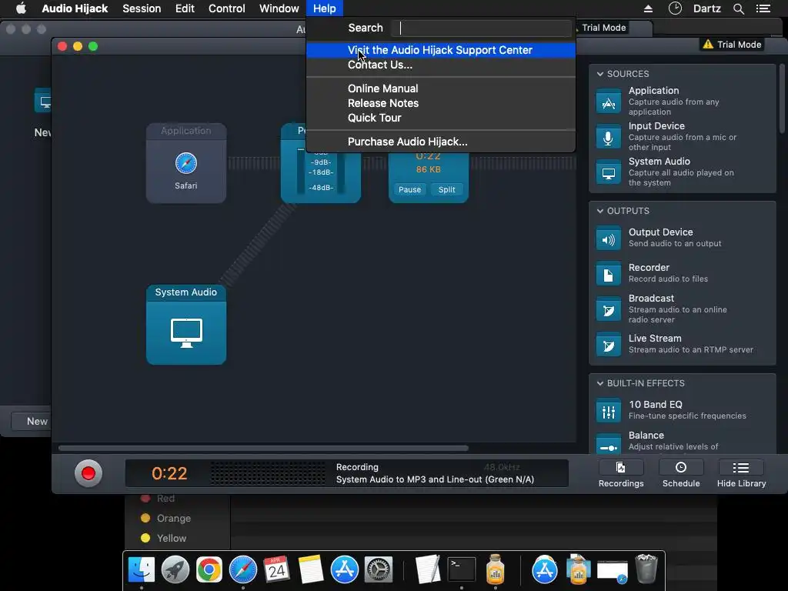Open Terminal from the Dock
Viewport: 788px width, 591px height.
tap(462, 569)
